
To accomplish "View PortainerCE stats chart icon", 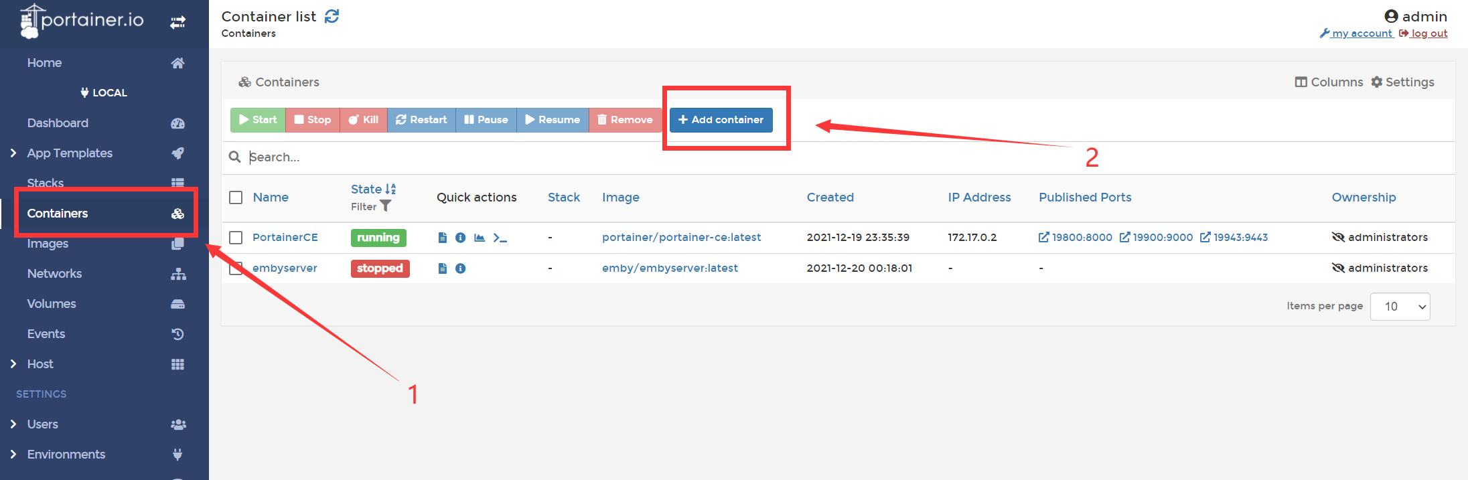I will pyautogui.click(x=480, y=238).
